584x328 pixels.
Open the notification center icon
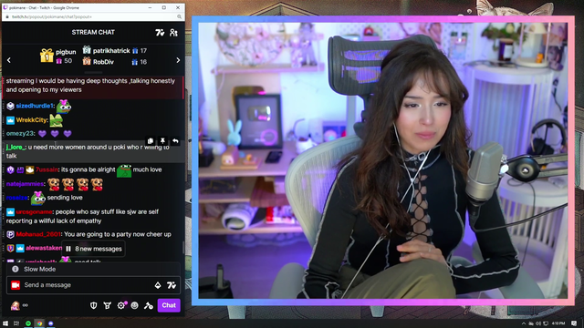pyautogui.click(x=574, y=323)
